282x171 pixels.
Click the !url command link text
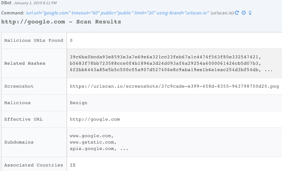pyautogui.click(x=117, y=13)
